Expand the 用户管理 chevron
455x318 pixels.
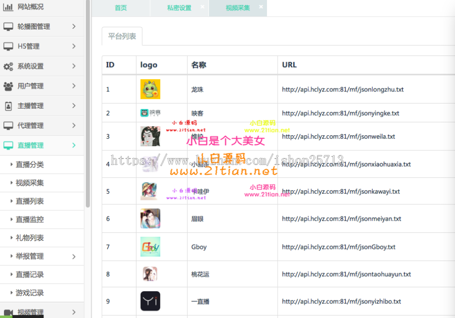[74, 86]
